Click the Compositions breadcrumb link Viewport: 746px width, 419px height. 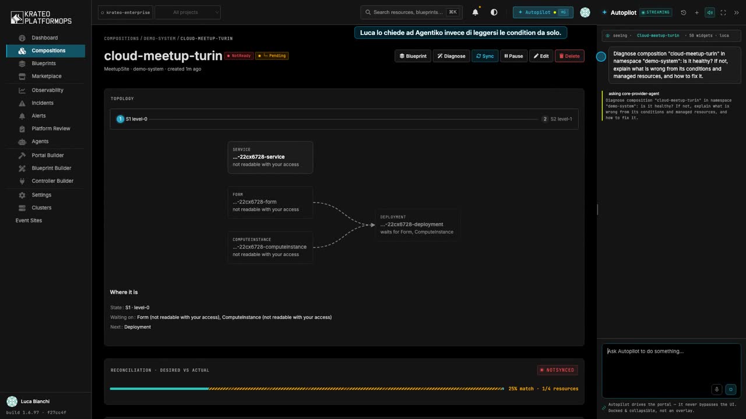pos(121,38)
